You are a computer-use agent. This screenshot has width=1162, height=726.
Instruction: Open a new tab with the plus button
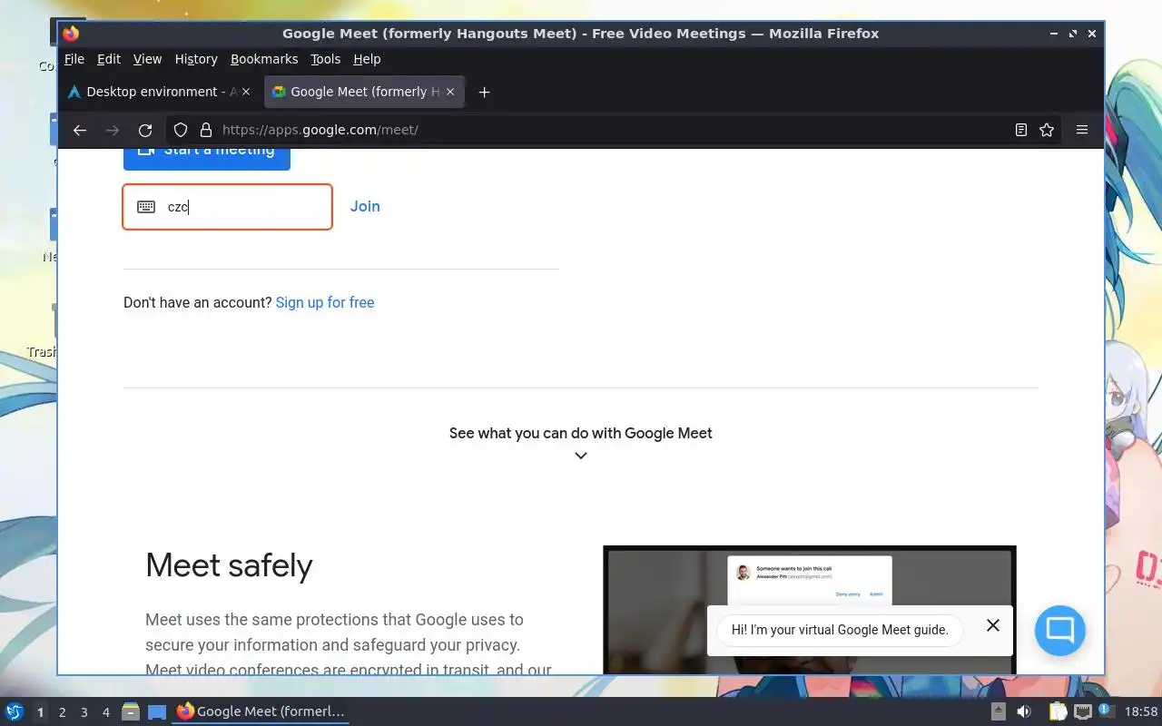coord(484,92)
